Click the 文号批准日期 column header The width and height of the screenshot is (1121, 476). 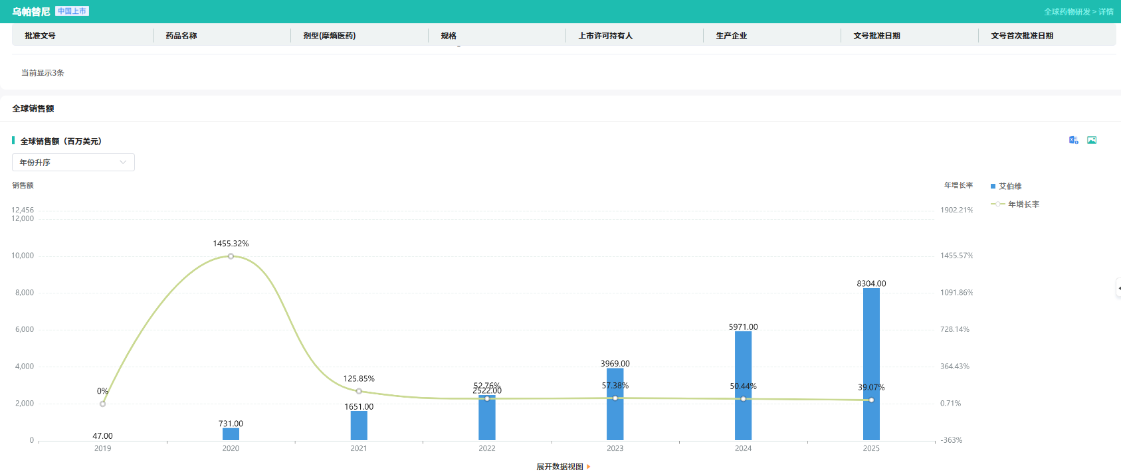(876, 36)
